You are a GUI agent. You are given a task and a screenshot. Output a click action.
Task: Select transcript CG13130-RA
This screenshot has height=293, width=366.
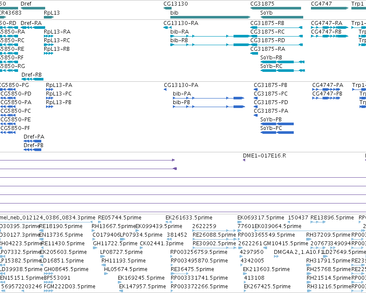click(x=167, y=28)
